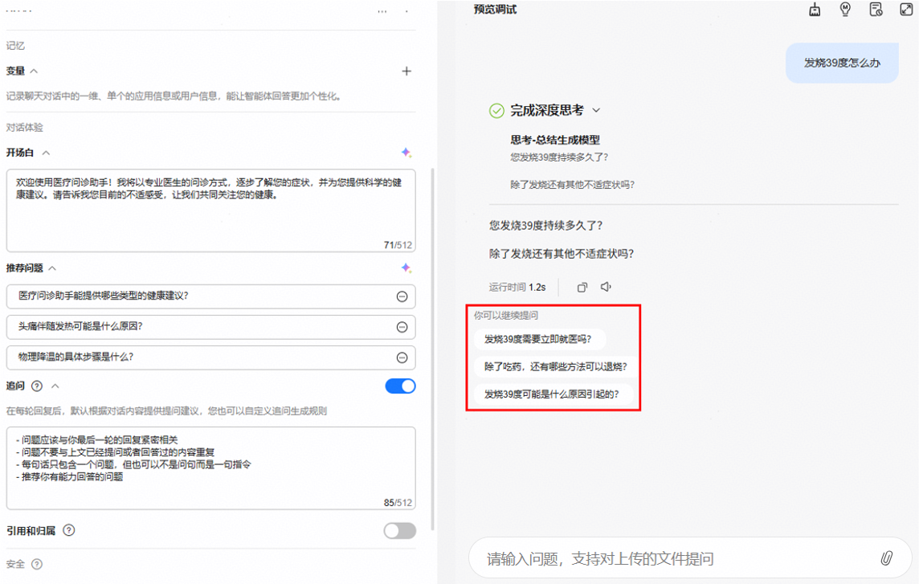Click the plus icon to add a variable
The image size is (919, 584).
(406, 71)
